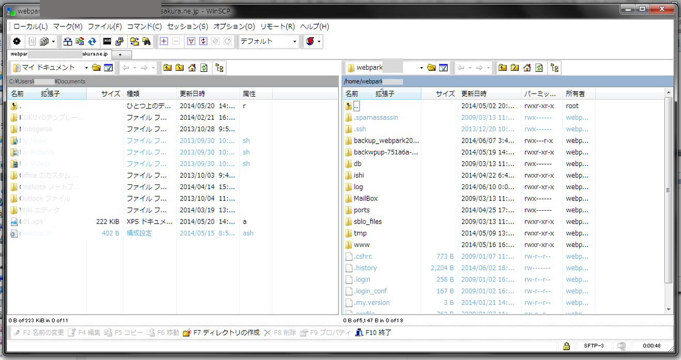
Task: Select the XPS ドキュメ... file row
Action: coord(173,222)
